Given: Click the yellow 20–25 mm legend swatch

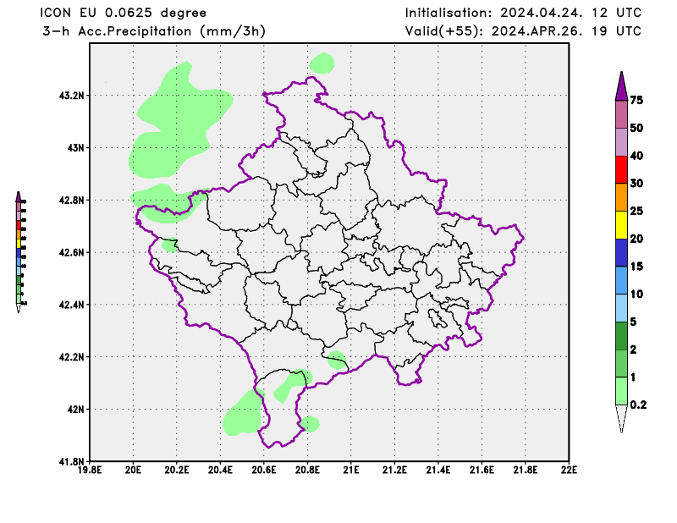Looking at the screenshot, I should click(x=621, y=225).
